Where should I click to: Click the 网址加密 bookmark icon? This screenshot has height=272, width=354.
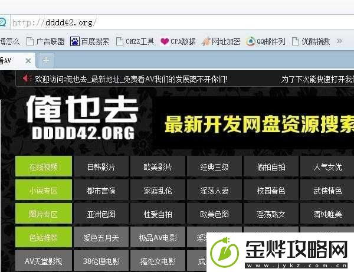(x=206, y=41)
